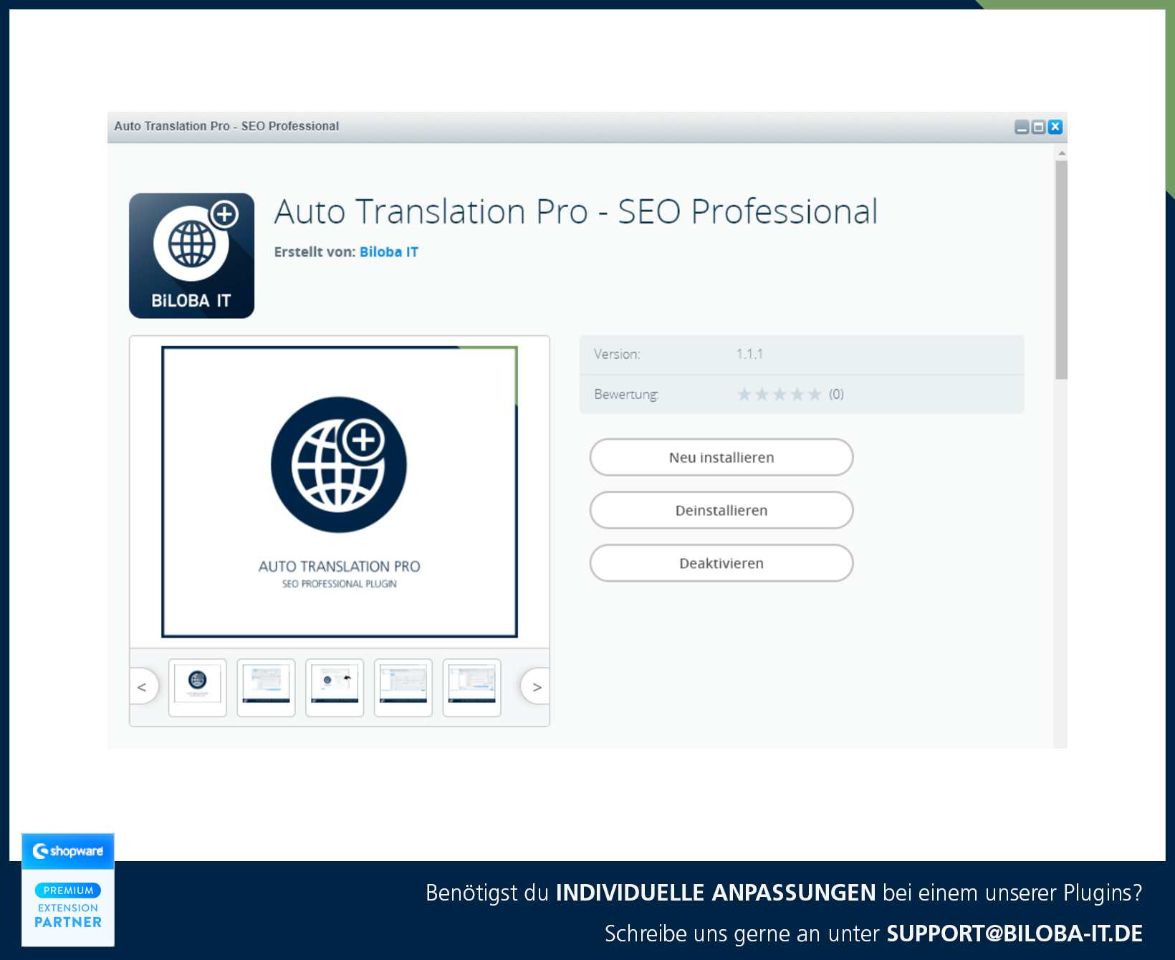Viewport: 1175px width, 960px height.
Task: Select the second screenshot thumbnail
Action: coord(266,688)
